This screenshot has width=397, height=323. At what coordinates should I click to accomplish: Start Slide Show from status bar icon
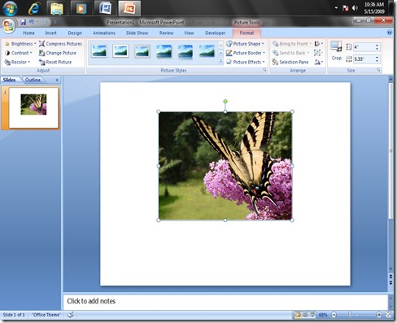click(312, 315)
